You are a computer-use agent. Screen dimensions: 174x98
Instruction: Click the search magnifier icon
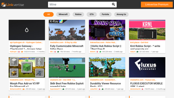(x=113, y=4)
